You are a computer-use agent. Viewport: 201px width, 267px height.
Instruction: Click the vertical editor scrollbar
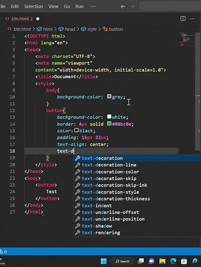tap(198, 91)
